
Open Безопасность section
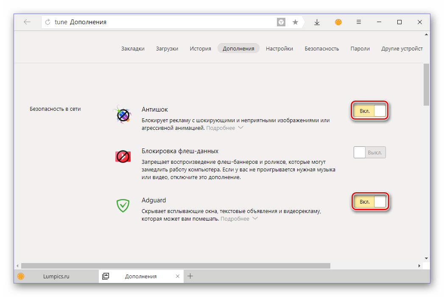(322, 48)
